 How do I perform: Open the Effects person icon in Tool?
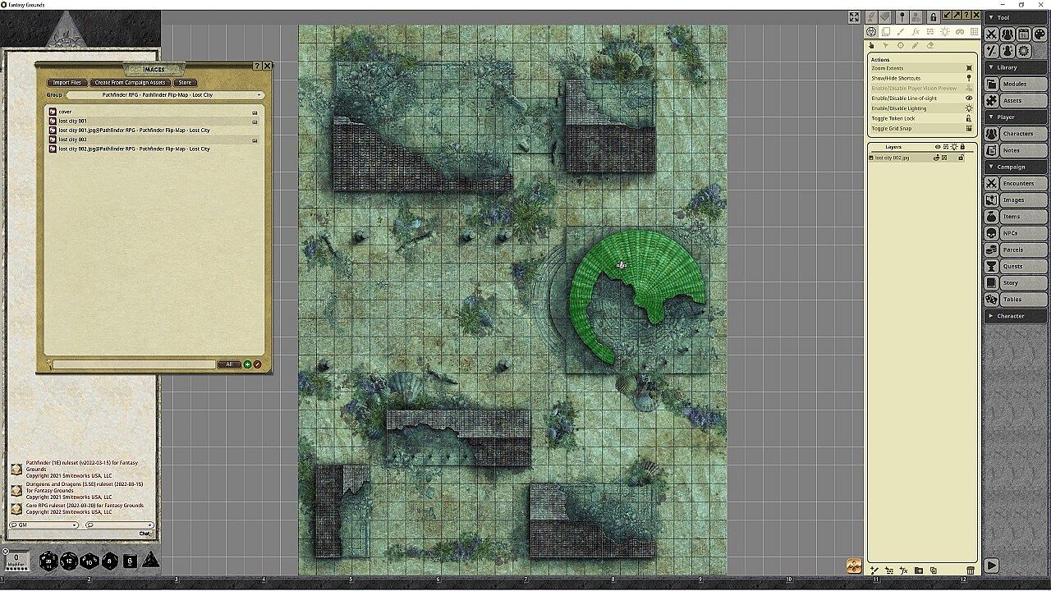[1007, 51]
